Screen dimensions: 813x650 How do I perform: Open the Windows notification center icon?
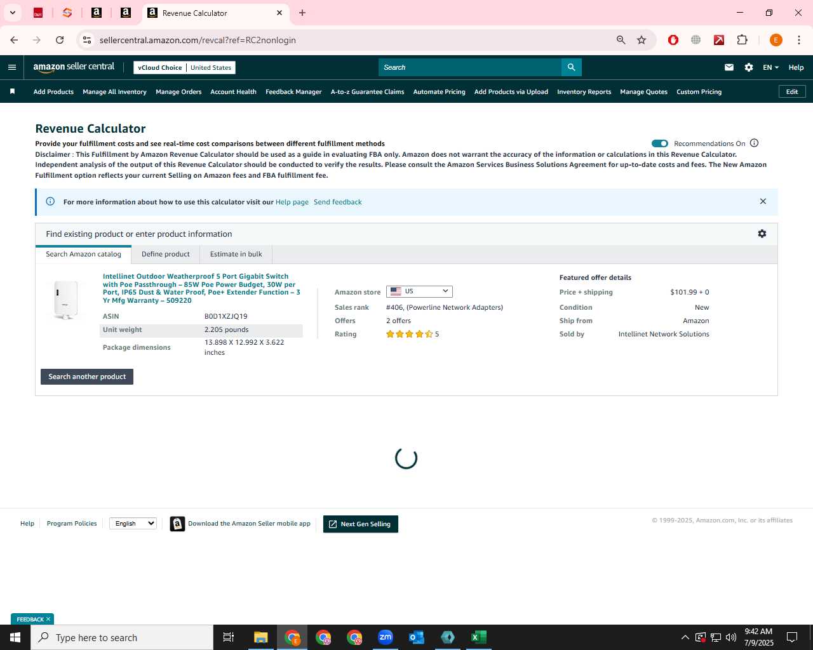pyautogui.click(x=792, y=637)
